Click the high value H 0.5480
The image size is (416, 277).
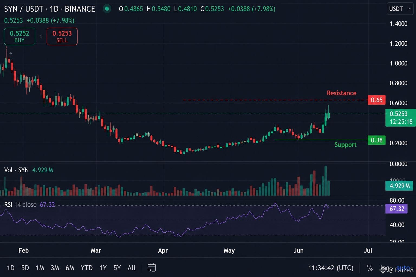[158, 9]
